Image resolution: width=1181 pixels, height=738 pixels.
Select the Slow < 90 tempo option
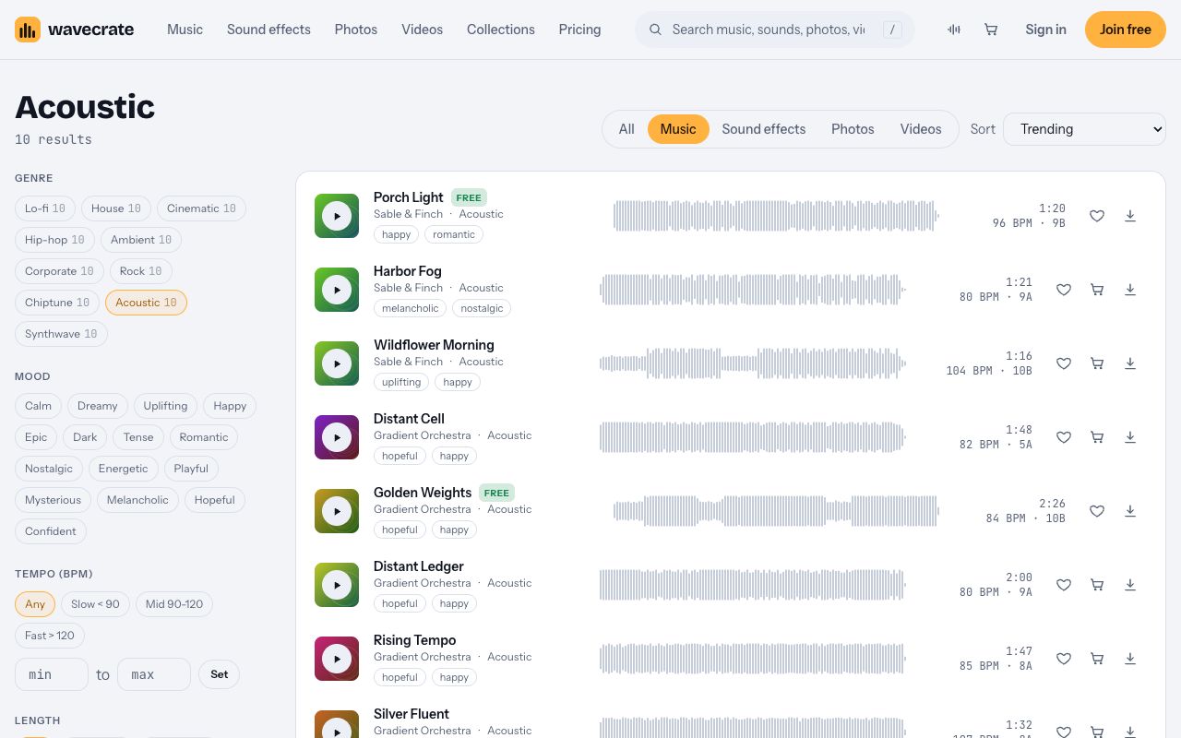click(95, 604)
